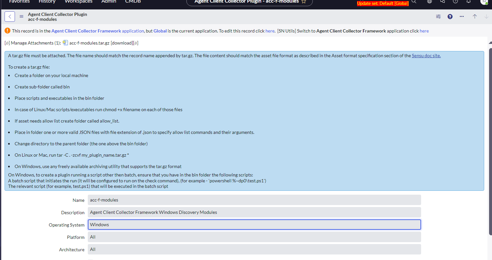Click the tar -C . -zcvf command line
492x260 pixels.
click(72, 155)
